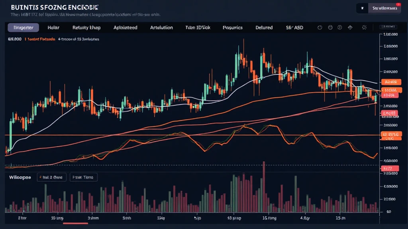Screen dimensions: 408x229
Task: Click the red marker inside the first volume button
Action: click(41, 177)
